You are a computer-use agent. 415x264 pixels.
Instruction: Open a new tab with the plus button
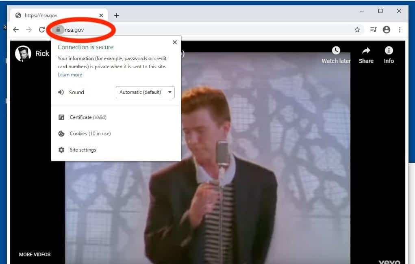pos(117,15)
